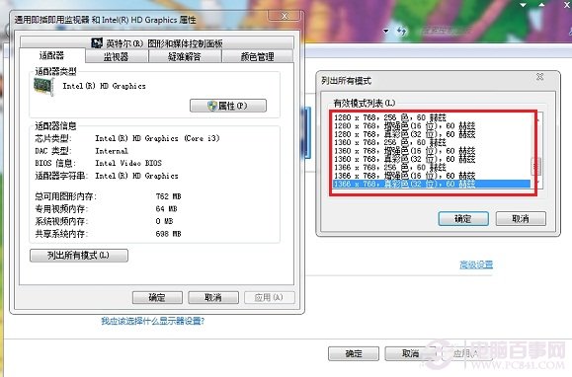
Task: Select 1366 x 768, 256 色 mode
Action: click(431, 168)
